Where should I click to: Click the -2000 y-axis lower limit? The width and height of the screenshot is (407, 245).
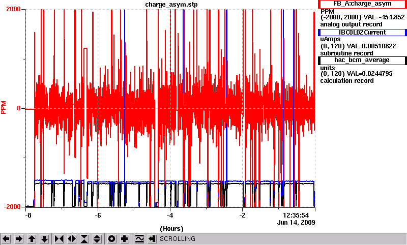pyautogui.click(x=12, y=207)
